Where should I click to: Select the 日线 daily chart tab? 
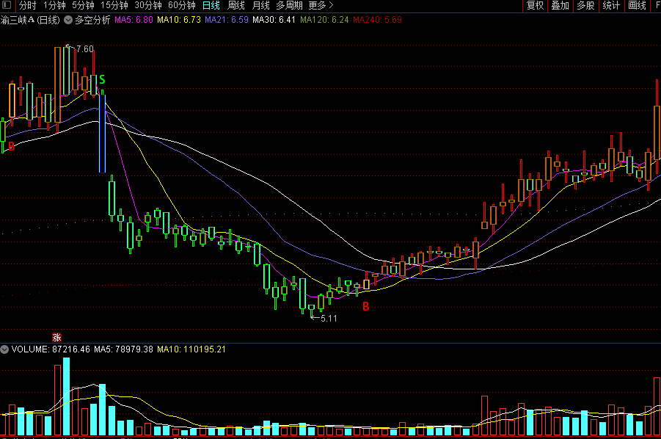point(211,5)
